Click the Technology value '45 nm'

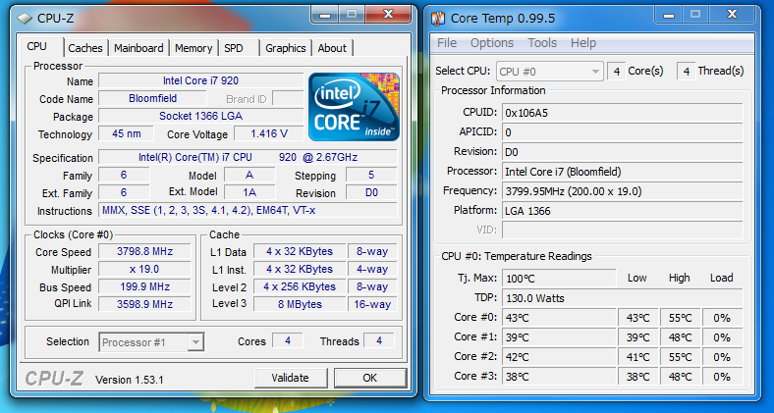(x=127, y=134)
